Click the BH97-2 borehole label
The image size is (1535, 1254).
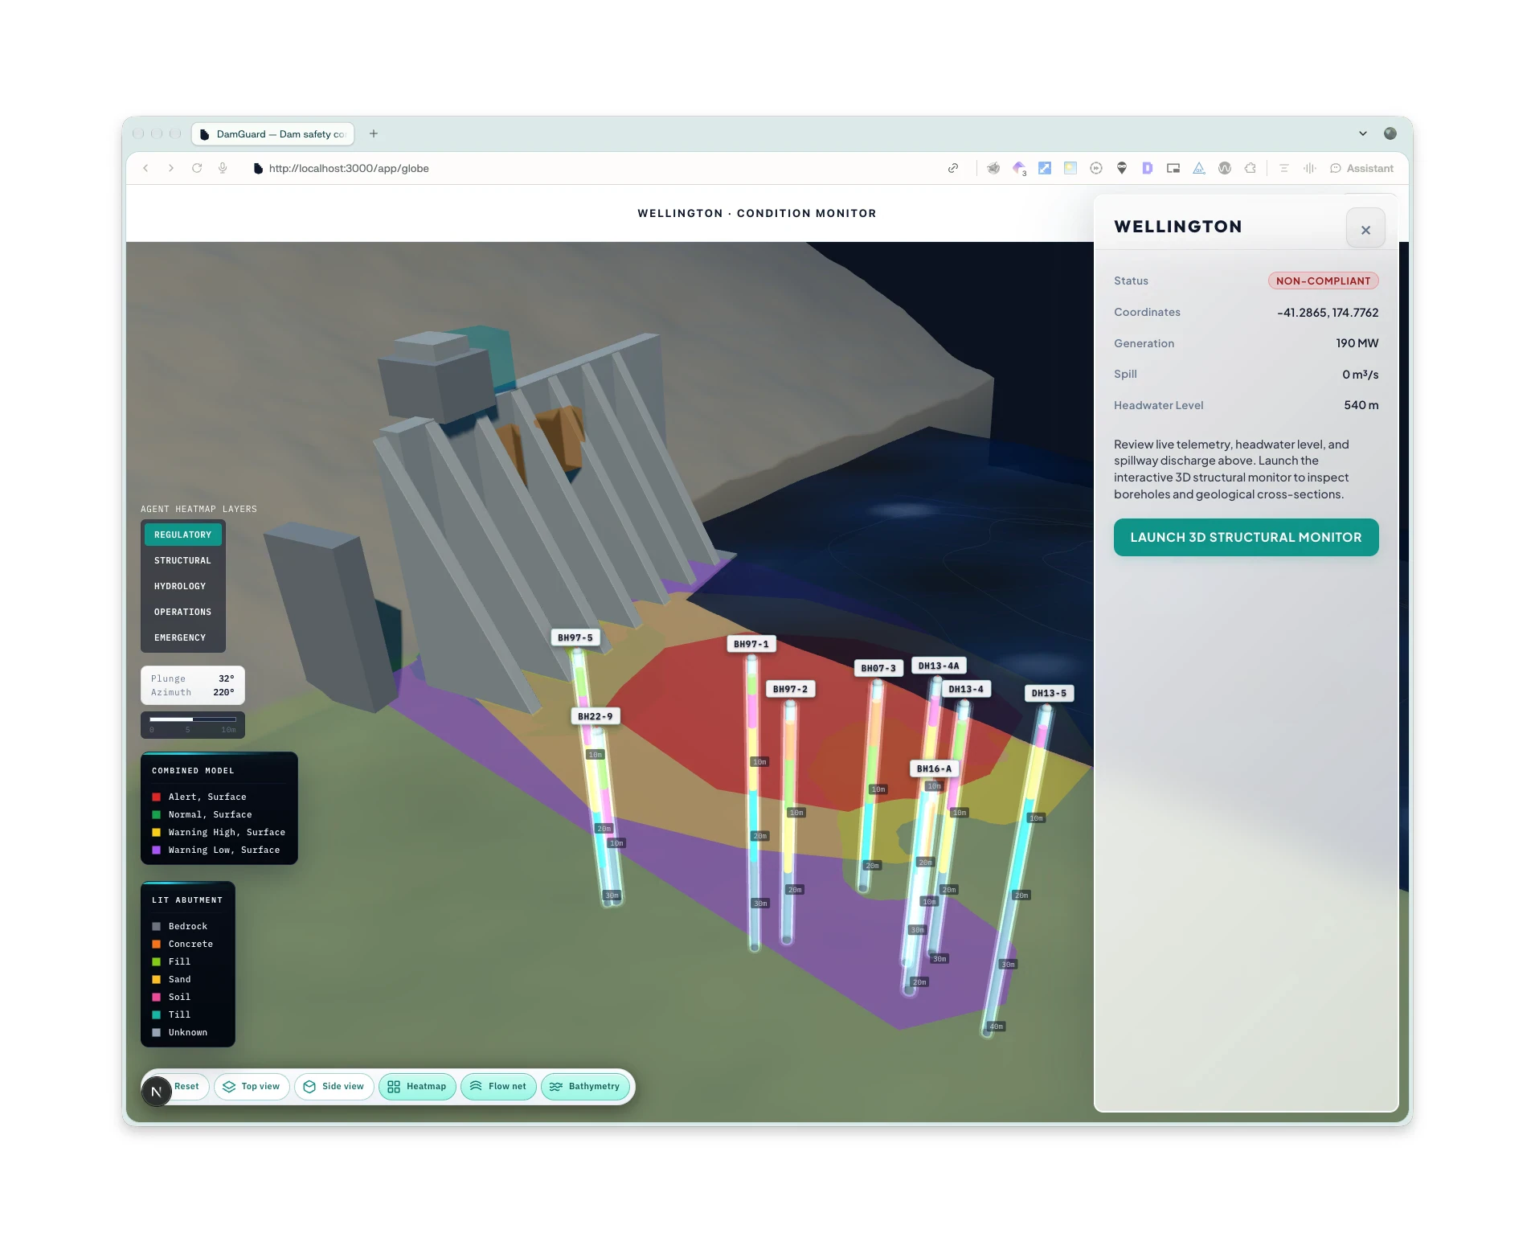(x=791, y=689)
